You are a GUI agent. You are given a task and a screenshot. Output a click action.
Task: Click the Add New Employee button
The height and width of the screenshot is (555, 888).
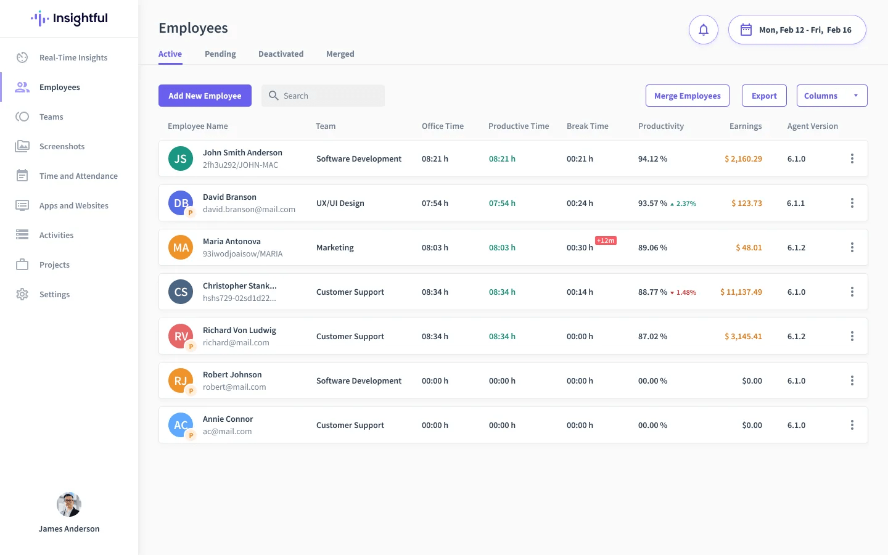205,96
